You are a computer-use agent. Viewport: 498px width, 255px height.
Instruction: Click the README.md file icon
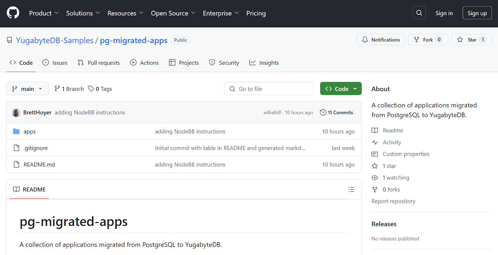(16, 164)
